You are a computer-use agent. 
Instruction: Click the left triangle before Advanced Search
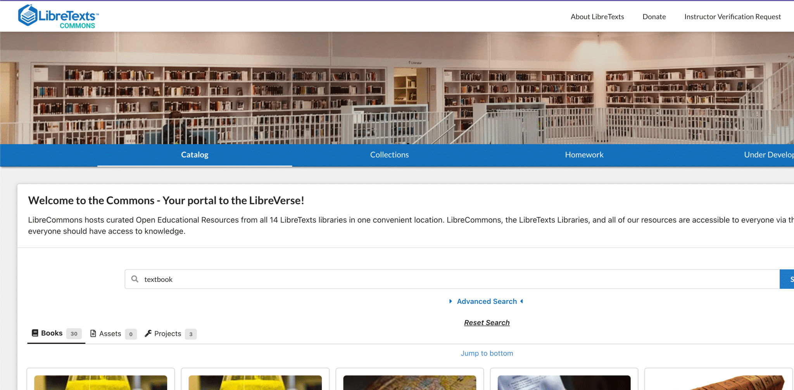pos(451,301)
